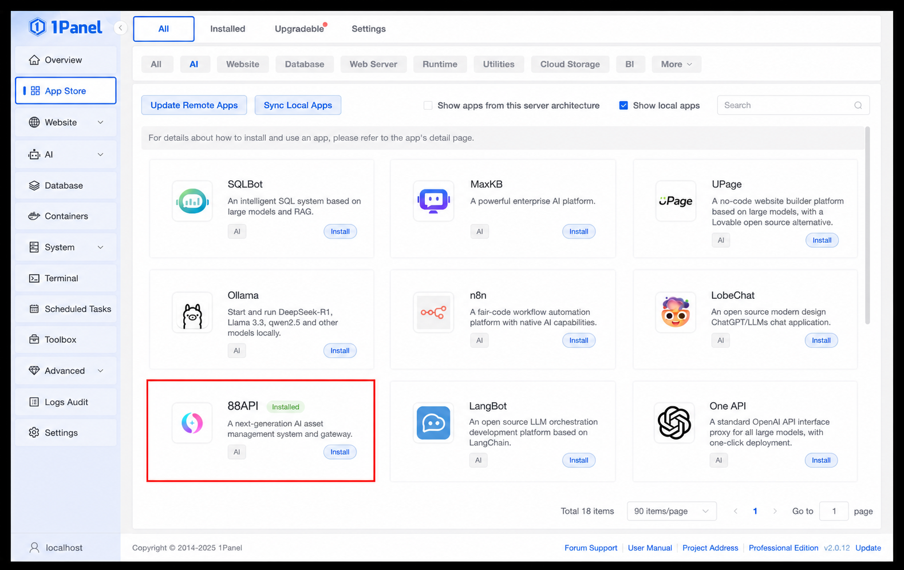Click the Update link in footer
904x570 pixels.
pyautogui.click(x=868, y=548)
